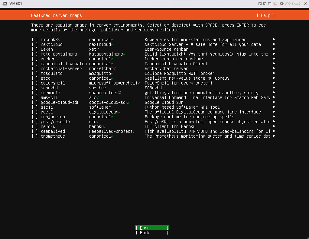Image resolution: width=309 pixels, height=239 pixels.
Task: Click the US flag keyboard layout icon
Action: pos(275,4)
